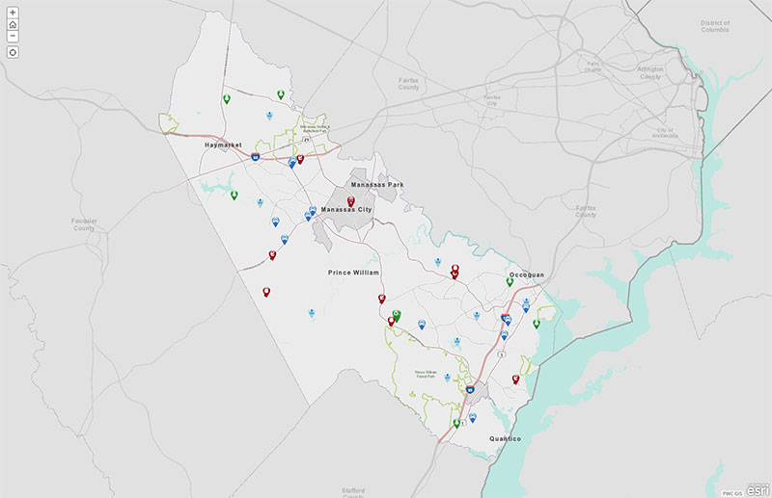Click the Stafford County label
The height and width of the screenshot is (498, 772).
(353, 492)
